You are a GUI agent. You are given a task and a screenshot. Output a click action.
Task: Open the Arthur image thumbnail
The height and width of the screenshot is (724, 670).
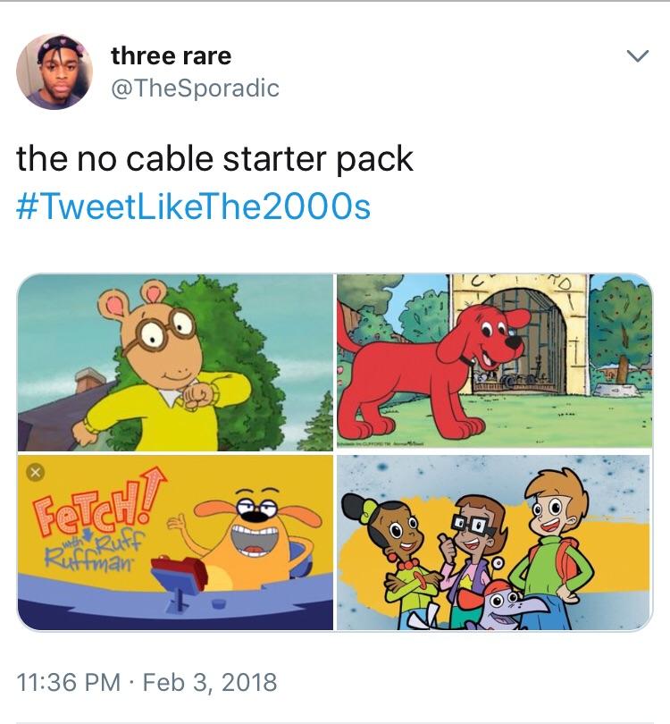(175, 363)
